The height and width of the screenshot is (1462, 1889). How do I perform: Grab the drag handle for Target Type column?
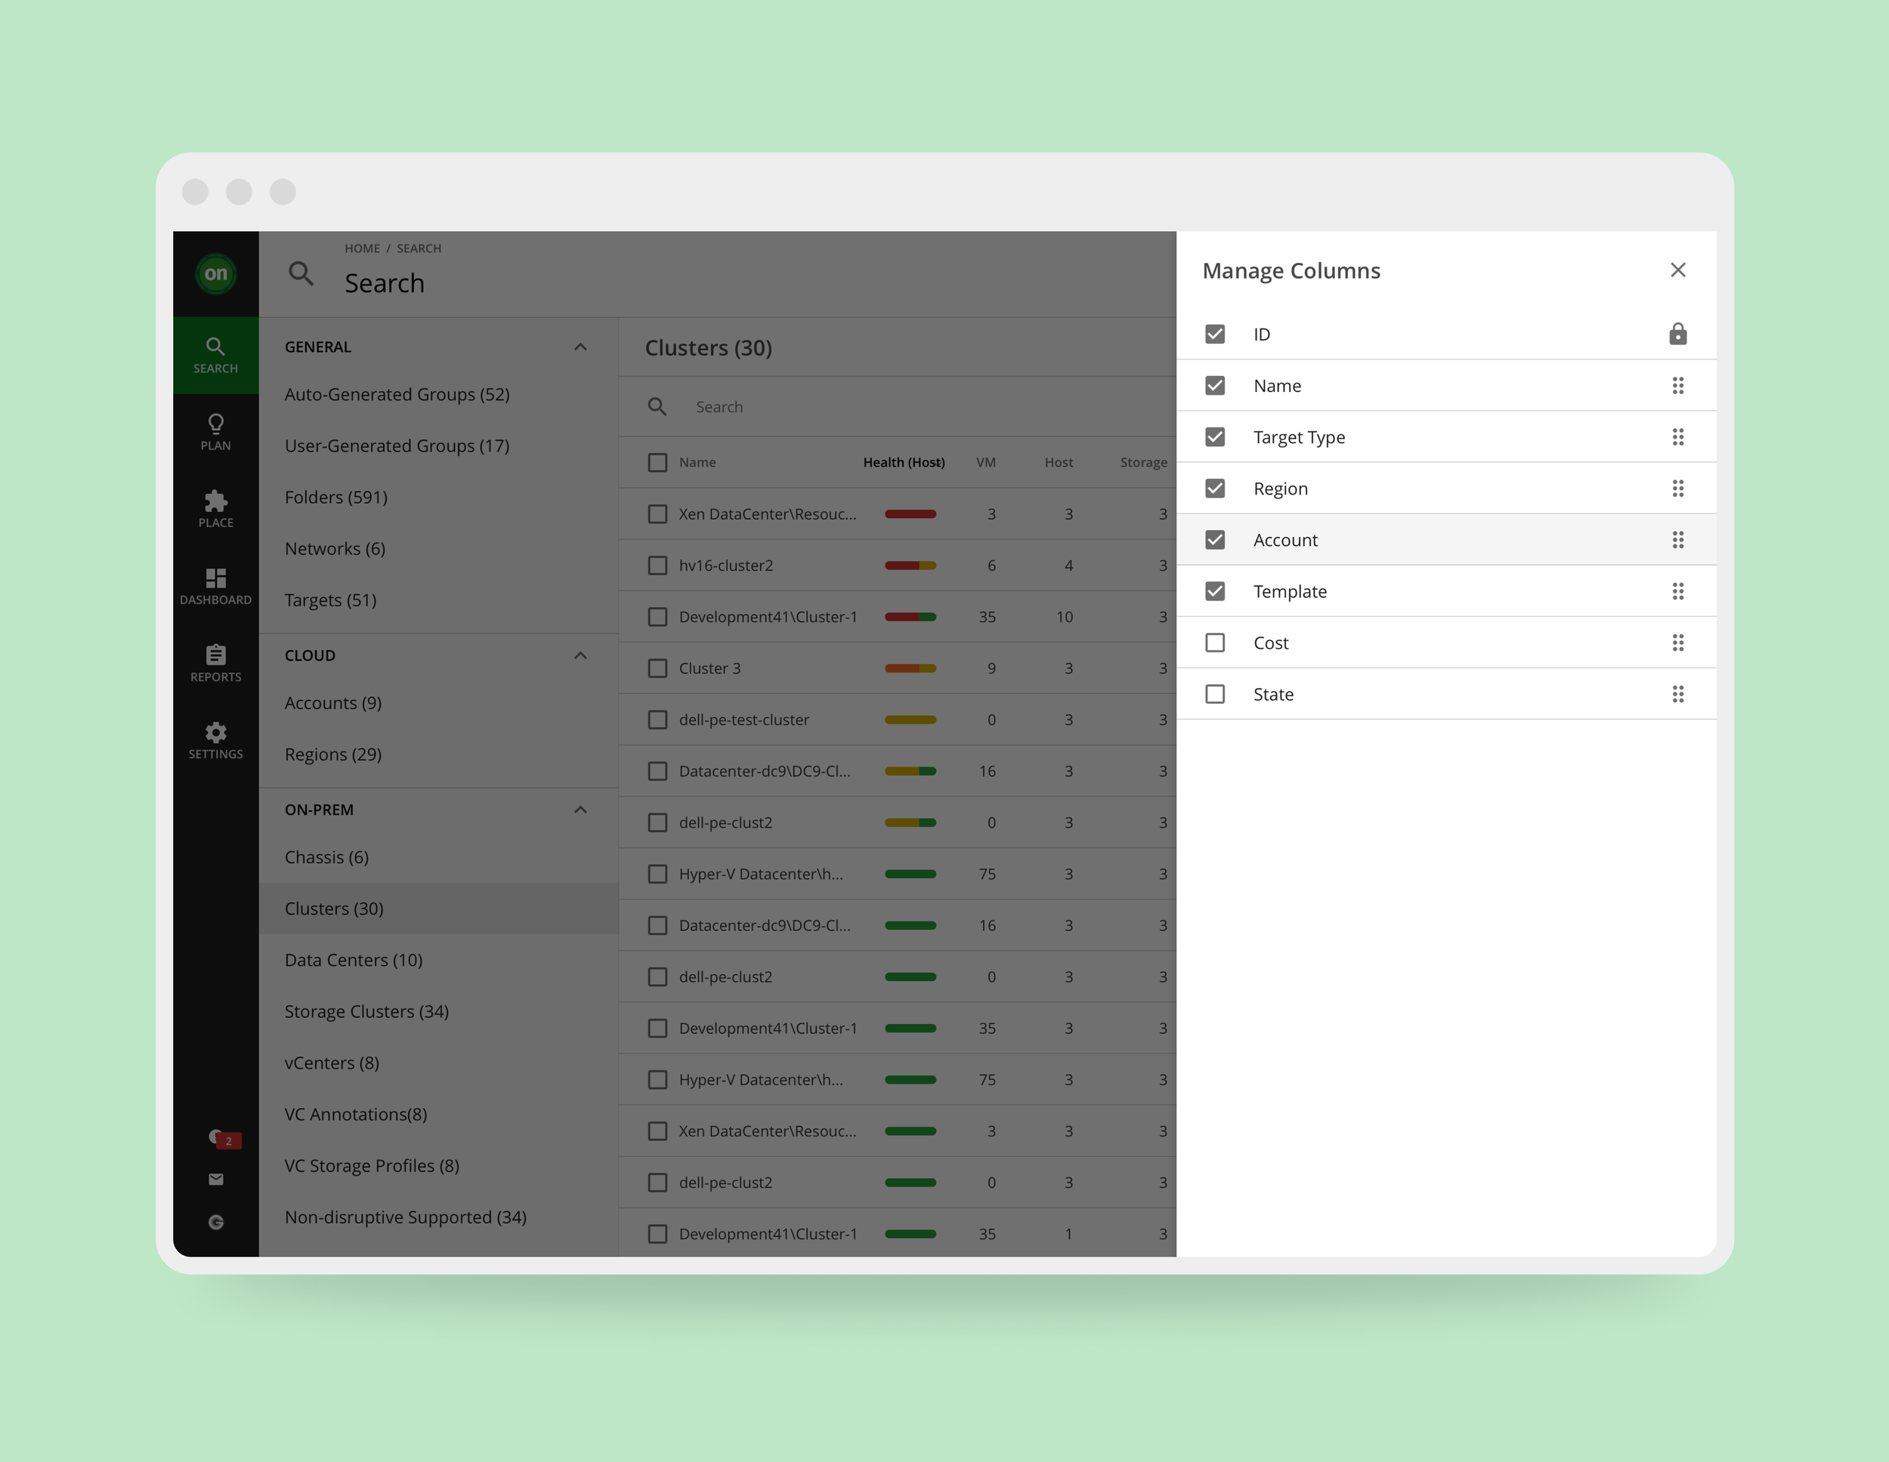click(x=1678, y=436)
